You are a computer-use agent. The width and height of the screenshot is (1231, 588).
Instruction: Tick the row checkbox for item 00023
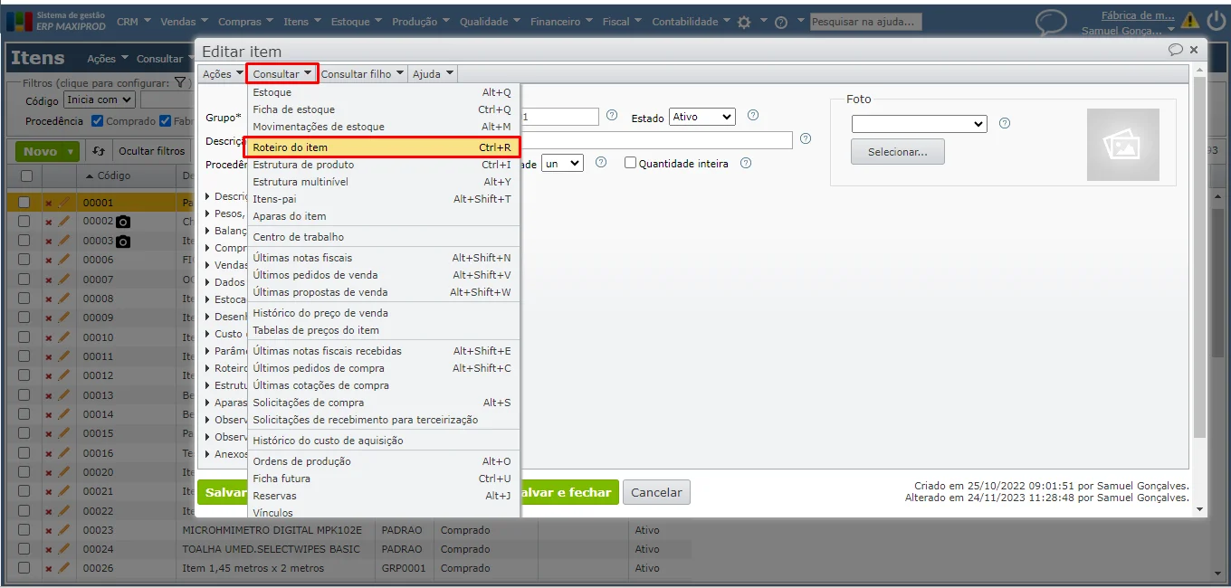pyautogui.click(x=25, y=530)
